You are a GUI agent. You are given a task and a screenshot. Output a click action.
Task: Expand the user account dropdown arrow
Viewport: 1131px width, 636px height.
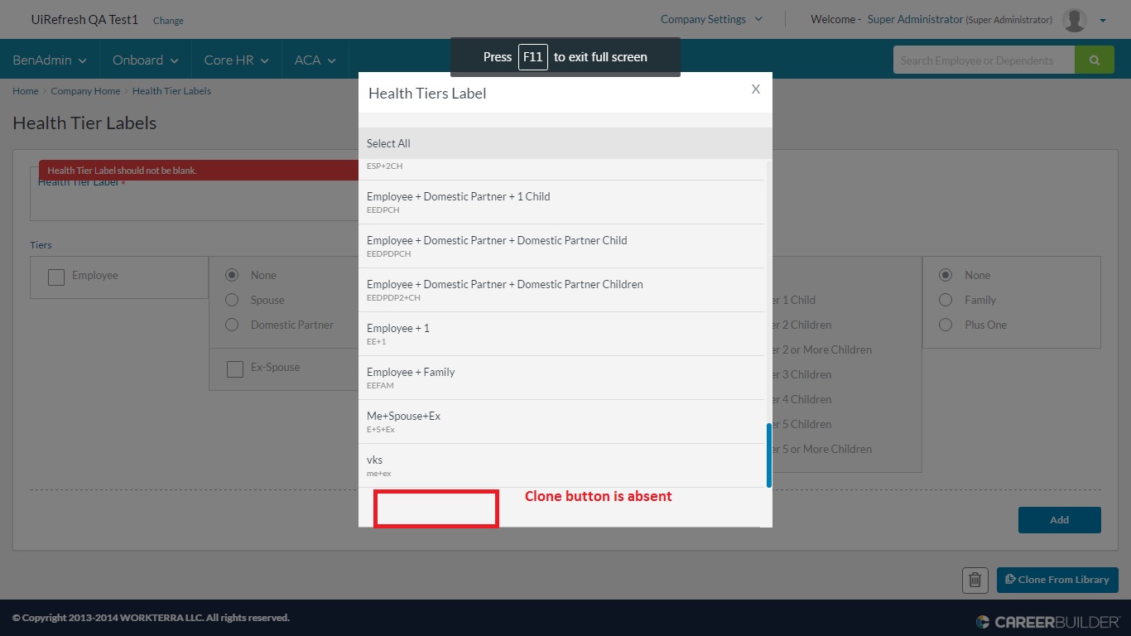pos(1103,21)
